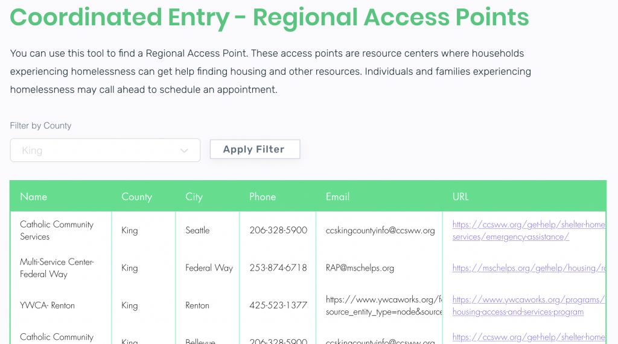
Task: Click the Phone column header
Action: tap(263, 197)
